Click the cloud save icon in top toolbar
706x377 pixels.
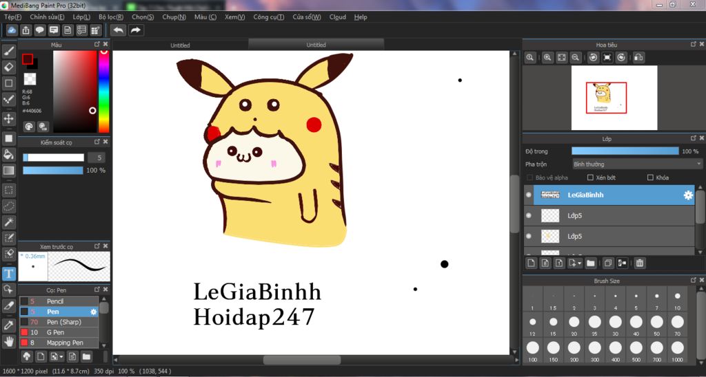12,30
